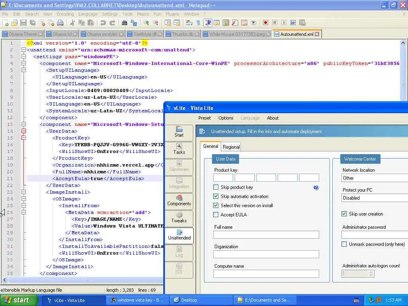This screenshot has width=408, height=306.
Task: Zoom in using the toolbar magnifier
Action: (146, 23)
